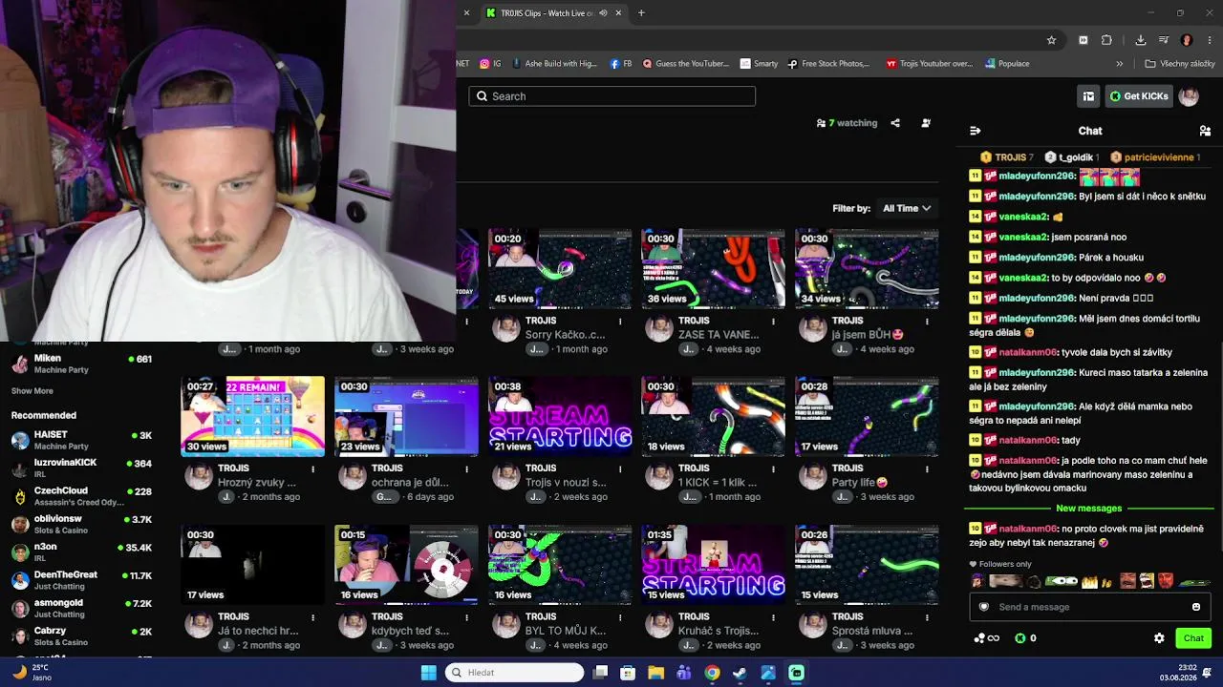Open the profile avatar menu on Kick
The image size is (1223, 687).
(x=1189, y=96)
